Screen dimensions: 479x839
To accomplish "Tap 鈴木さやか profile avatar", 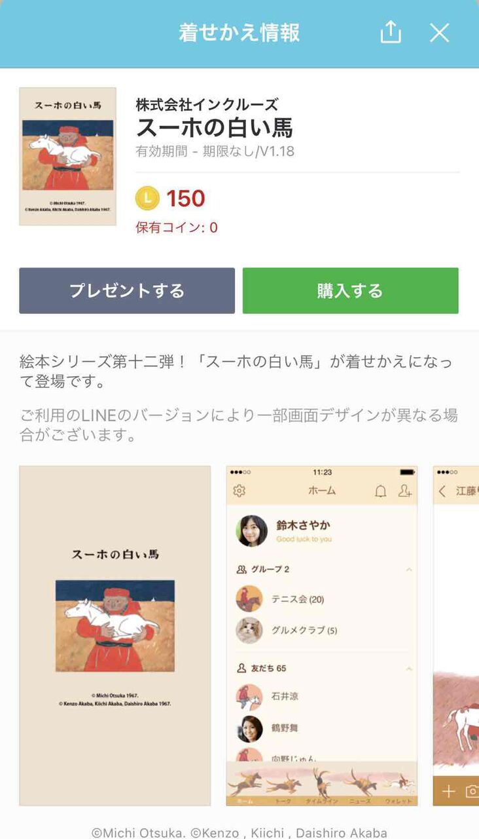I will pos(252,531).
